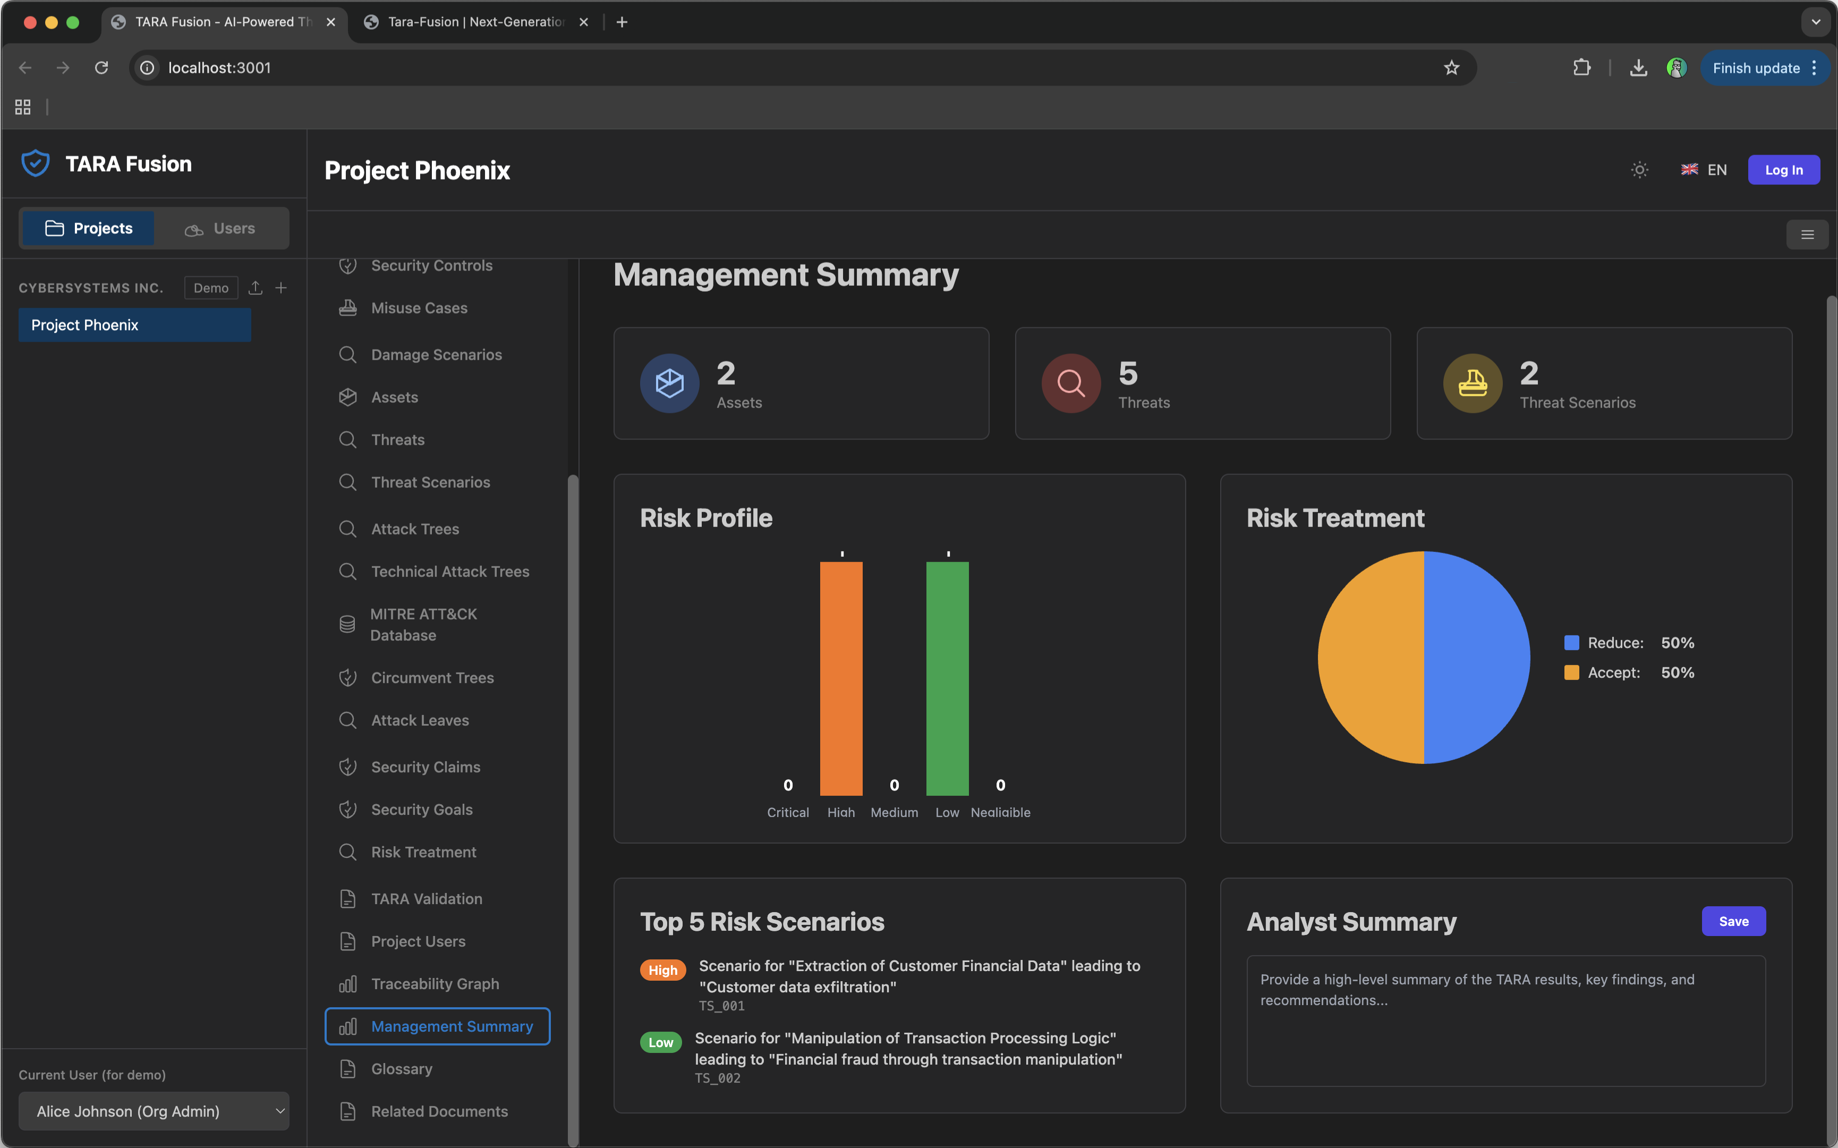Click the blue Reduce legend swatch

tap(1571, 643)
